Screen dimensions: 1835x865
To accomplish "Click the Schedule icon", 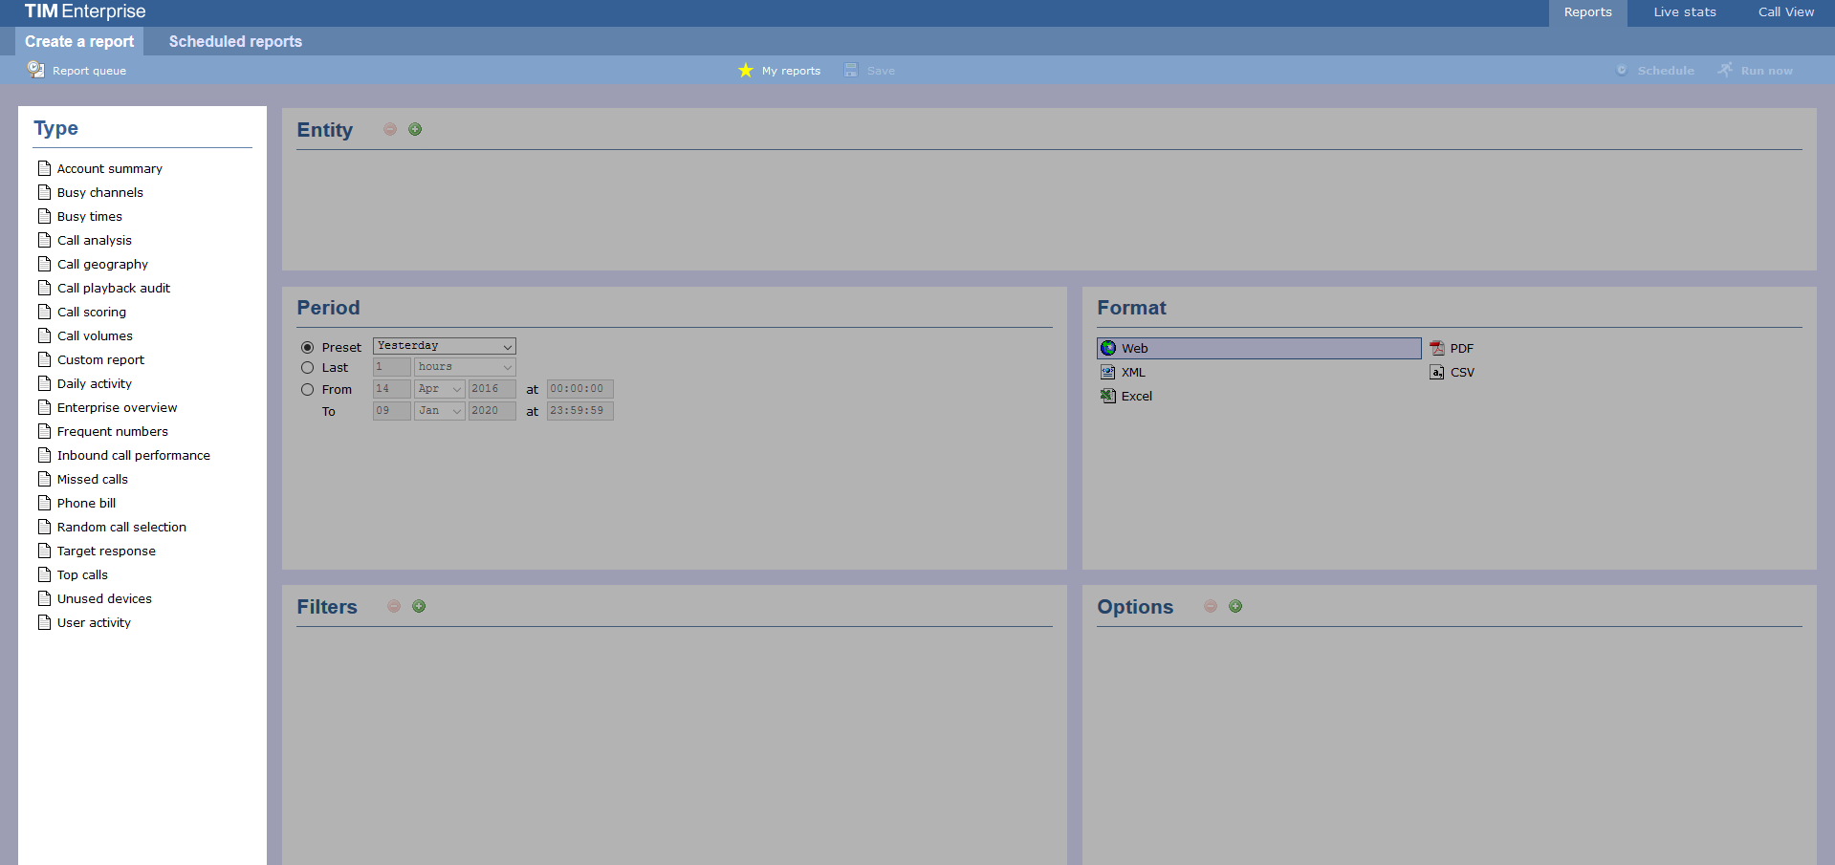I will pos(1622,70).
